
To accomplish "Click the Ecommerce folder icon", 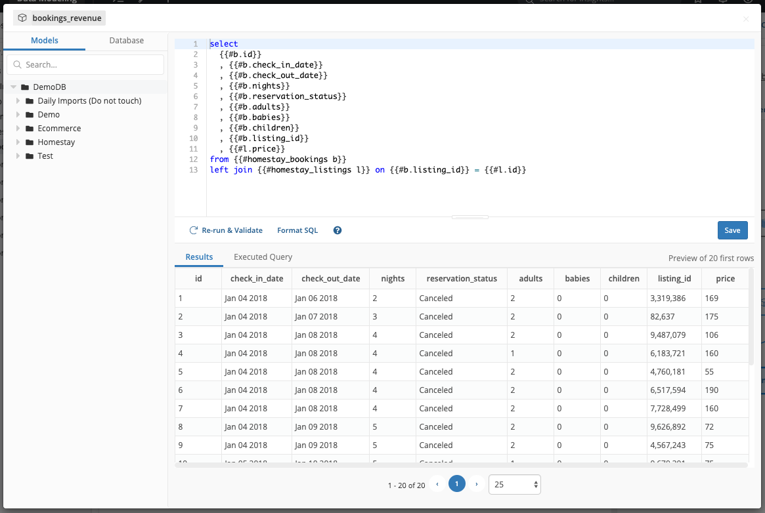I will pyautogui.click(x=30, y=129).
